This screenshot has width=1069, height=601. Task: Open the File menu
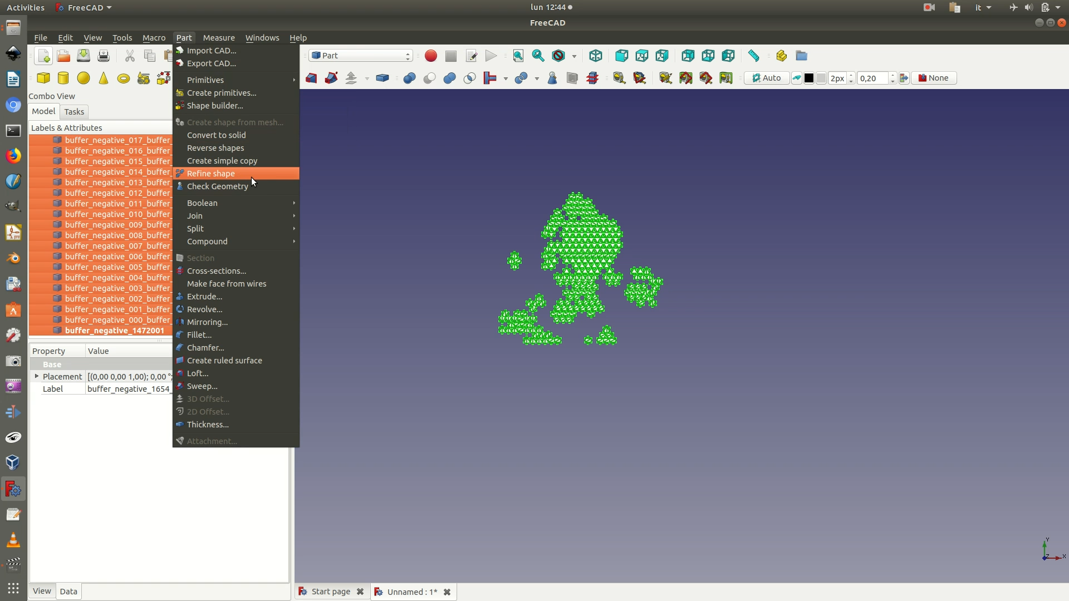41,38
